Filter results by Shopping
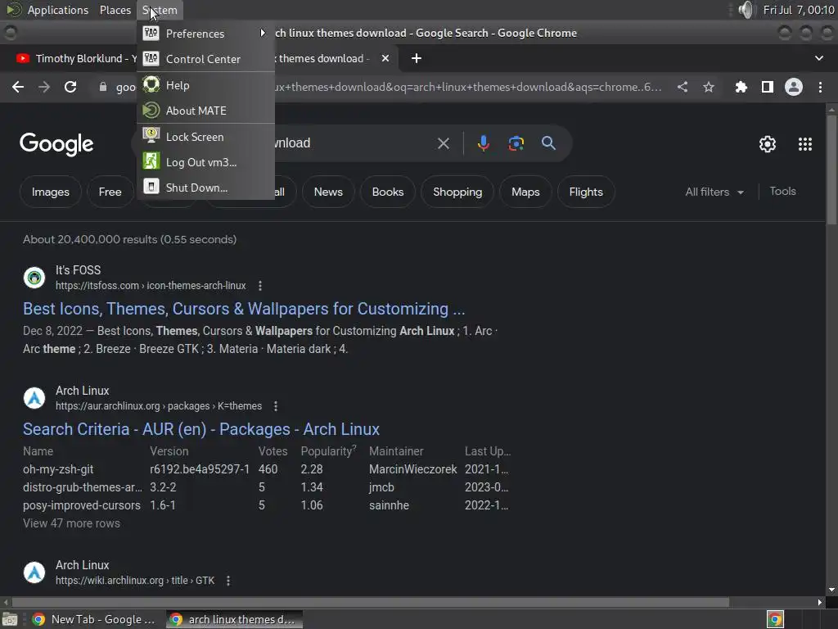Image resolution: width=838 pixels, height=629 pixels. (x=457, y=192)
